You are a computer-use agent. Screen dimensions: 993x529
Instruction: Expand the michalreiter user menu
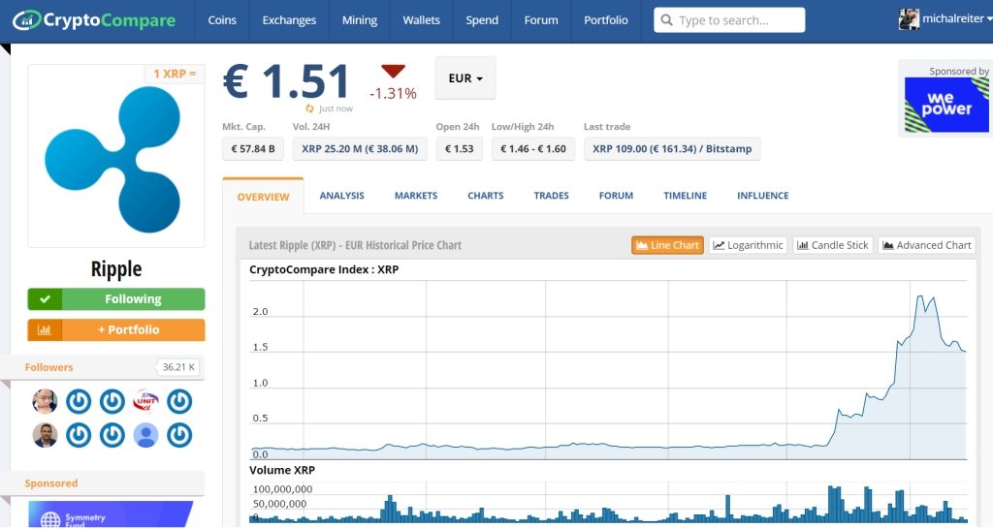(945, 20)
